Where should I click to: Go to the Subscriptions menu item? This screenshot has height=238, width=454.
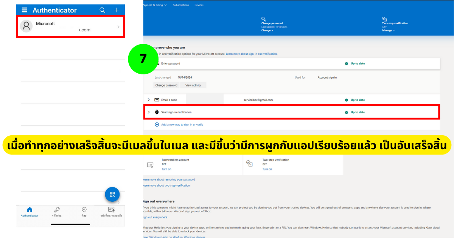(181, 5)
